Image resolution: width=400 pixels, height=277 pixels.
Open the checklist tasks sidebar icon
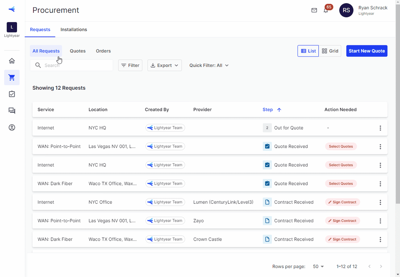(x=12, y=94)
